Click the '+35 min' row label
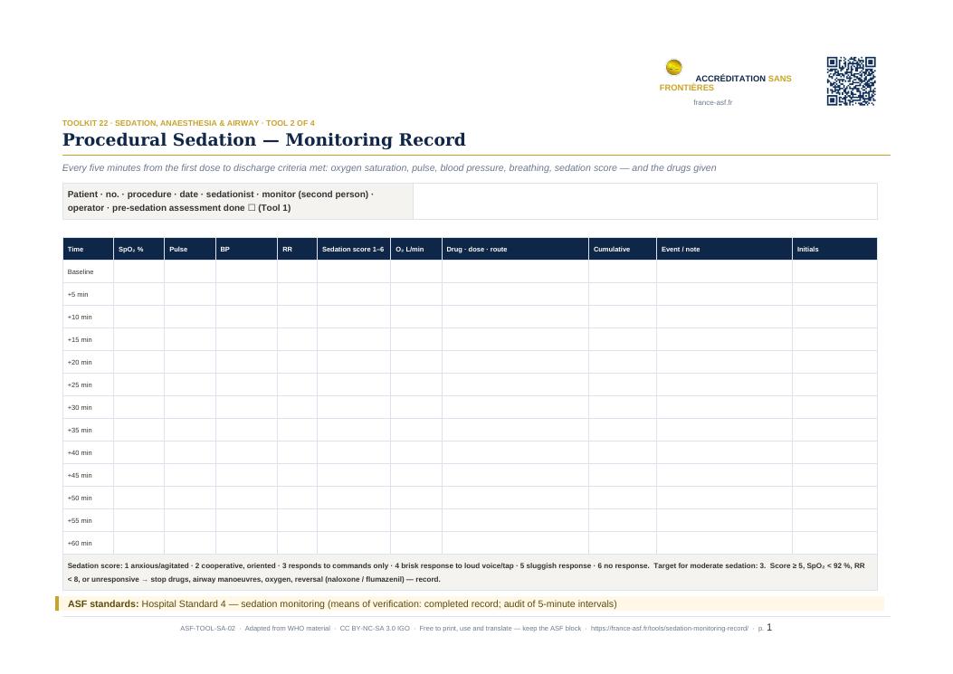 pos(80,431)
